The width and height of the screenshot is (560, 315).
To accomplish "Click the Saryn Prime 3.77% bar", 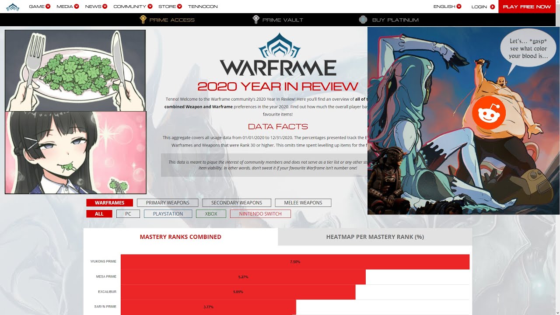I will (208, 307).
